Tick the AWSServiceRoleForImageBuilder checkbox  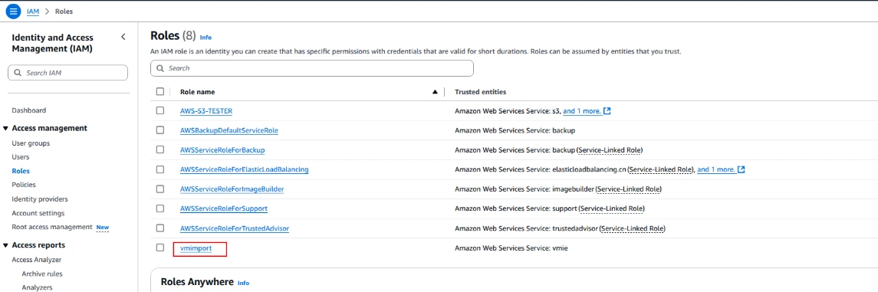click(x=160, y=189)
